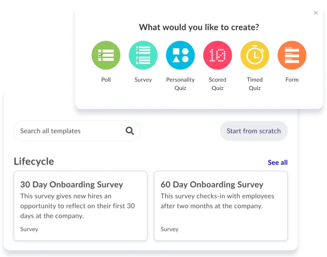Choose the yellow Timed Quiz icon
327x257 pixels.
click(255, 55)
